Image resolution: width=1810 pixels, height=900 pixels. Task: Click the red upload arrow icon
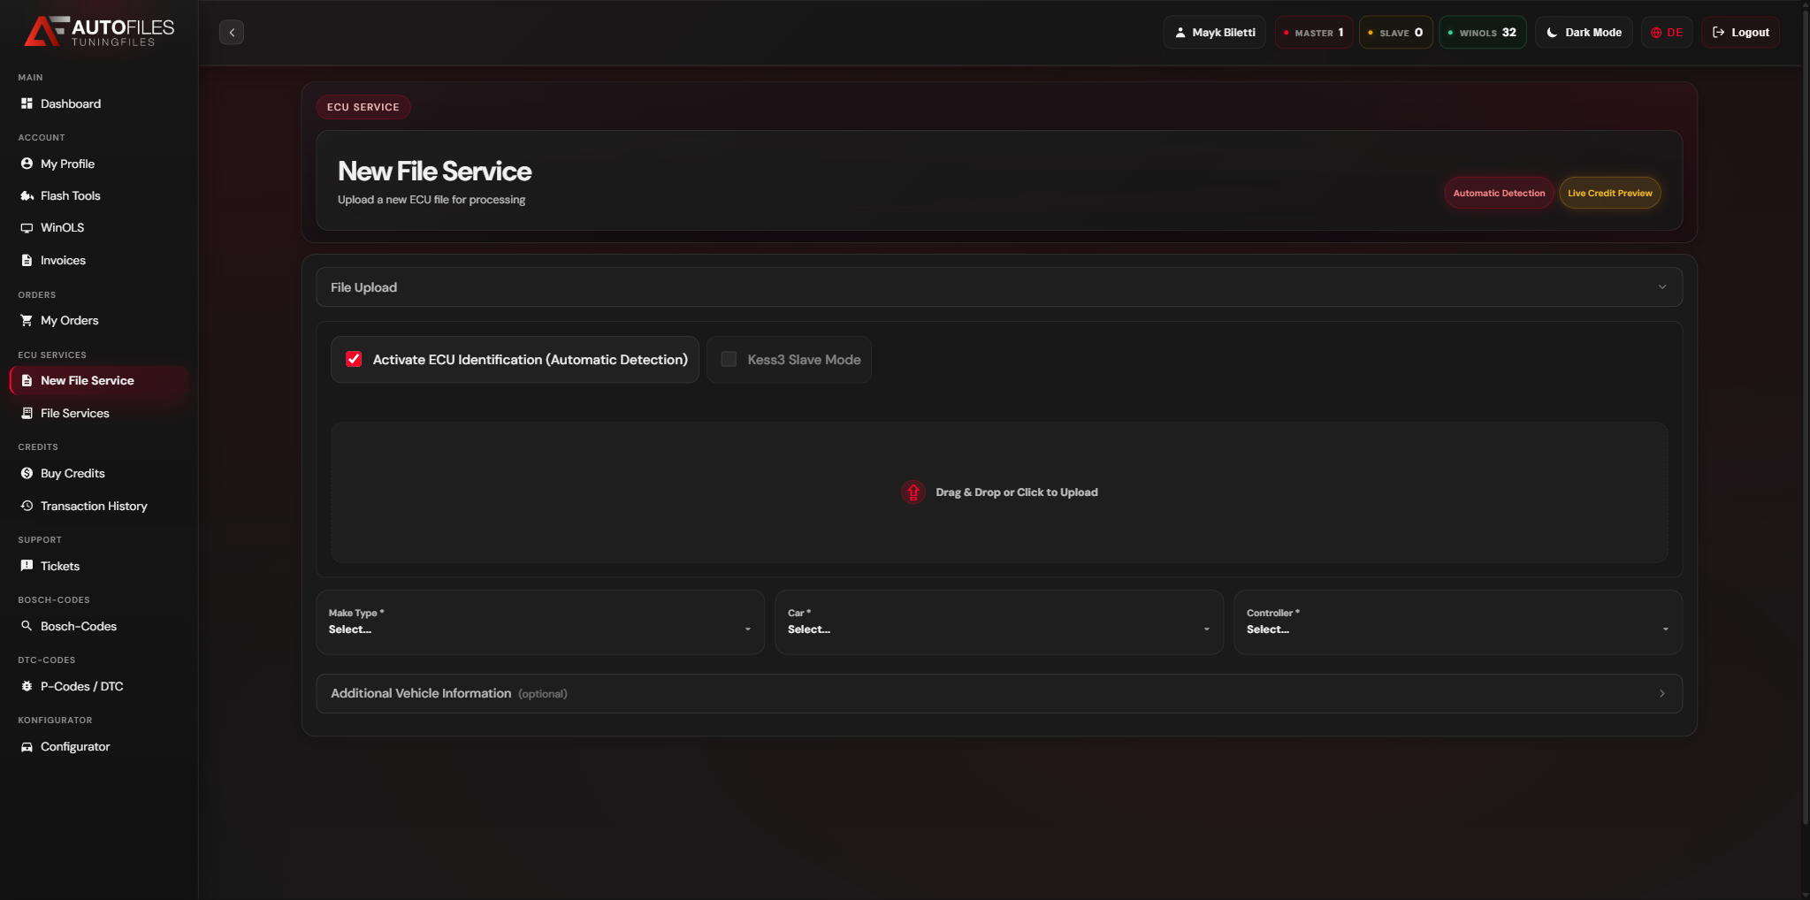click(913, 492)
